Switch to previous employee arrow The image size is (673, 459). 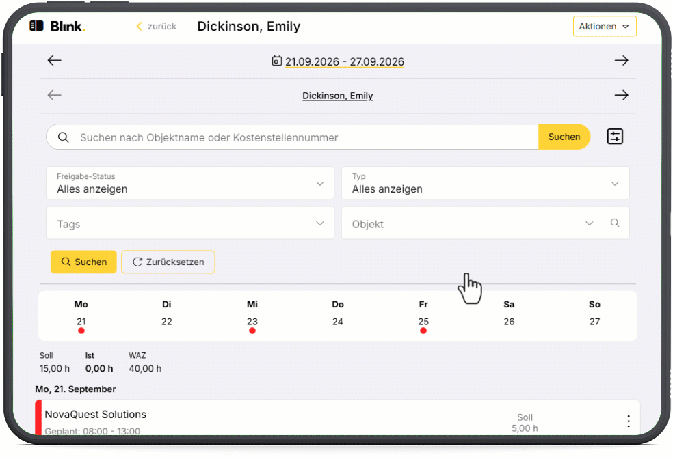pyautogui.click(x=55, y=95)
